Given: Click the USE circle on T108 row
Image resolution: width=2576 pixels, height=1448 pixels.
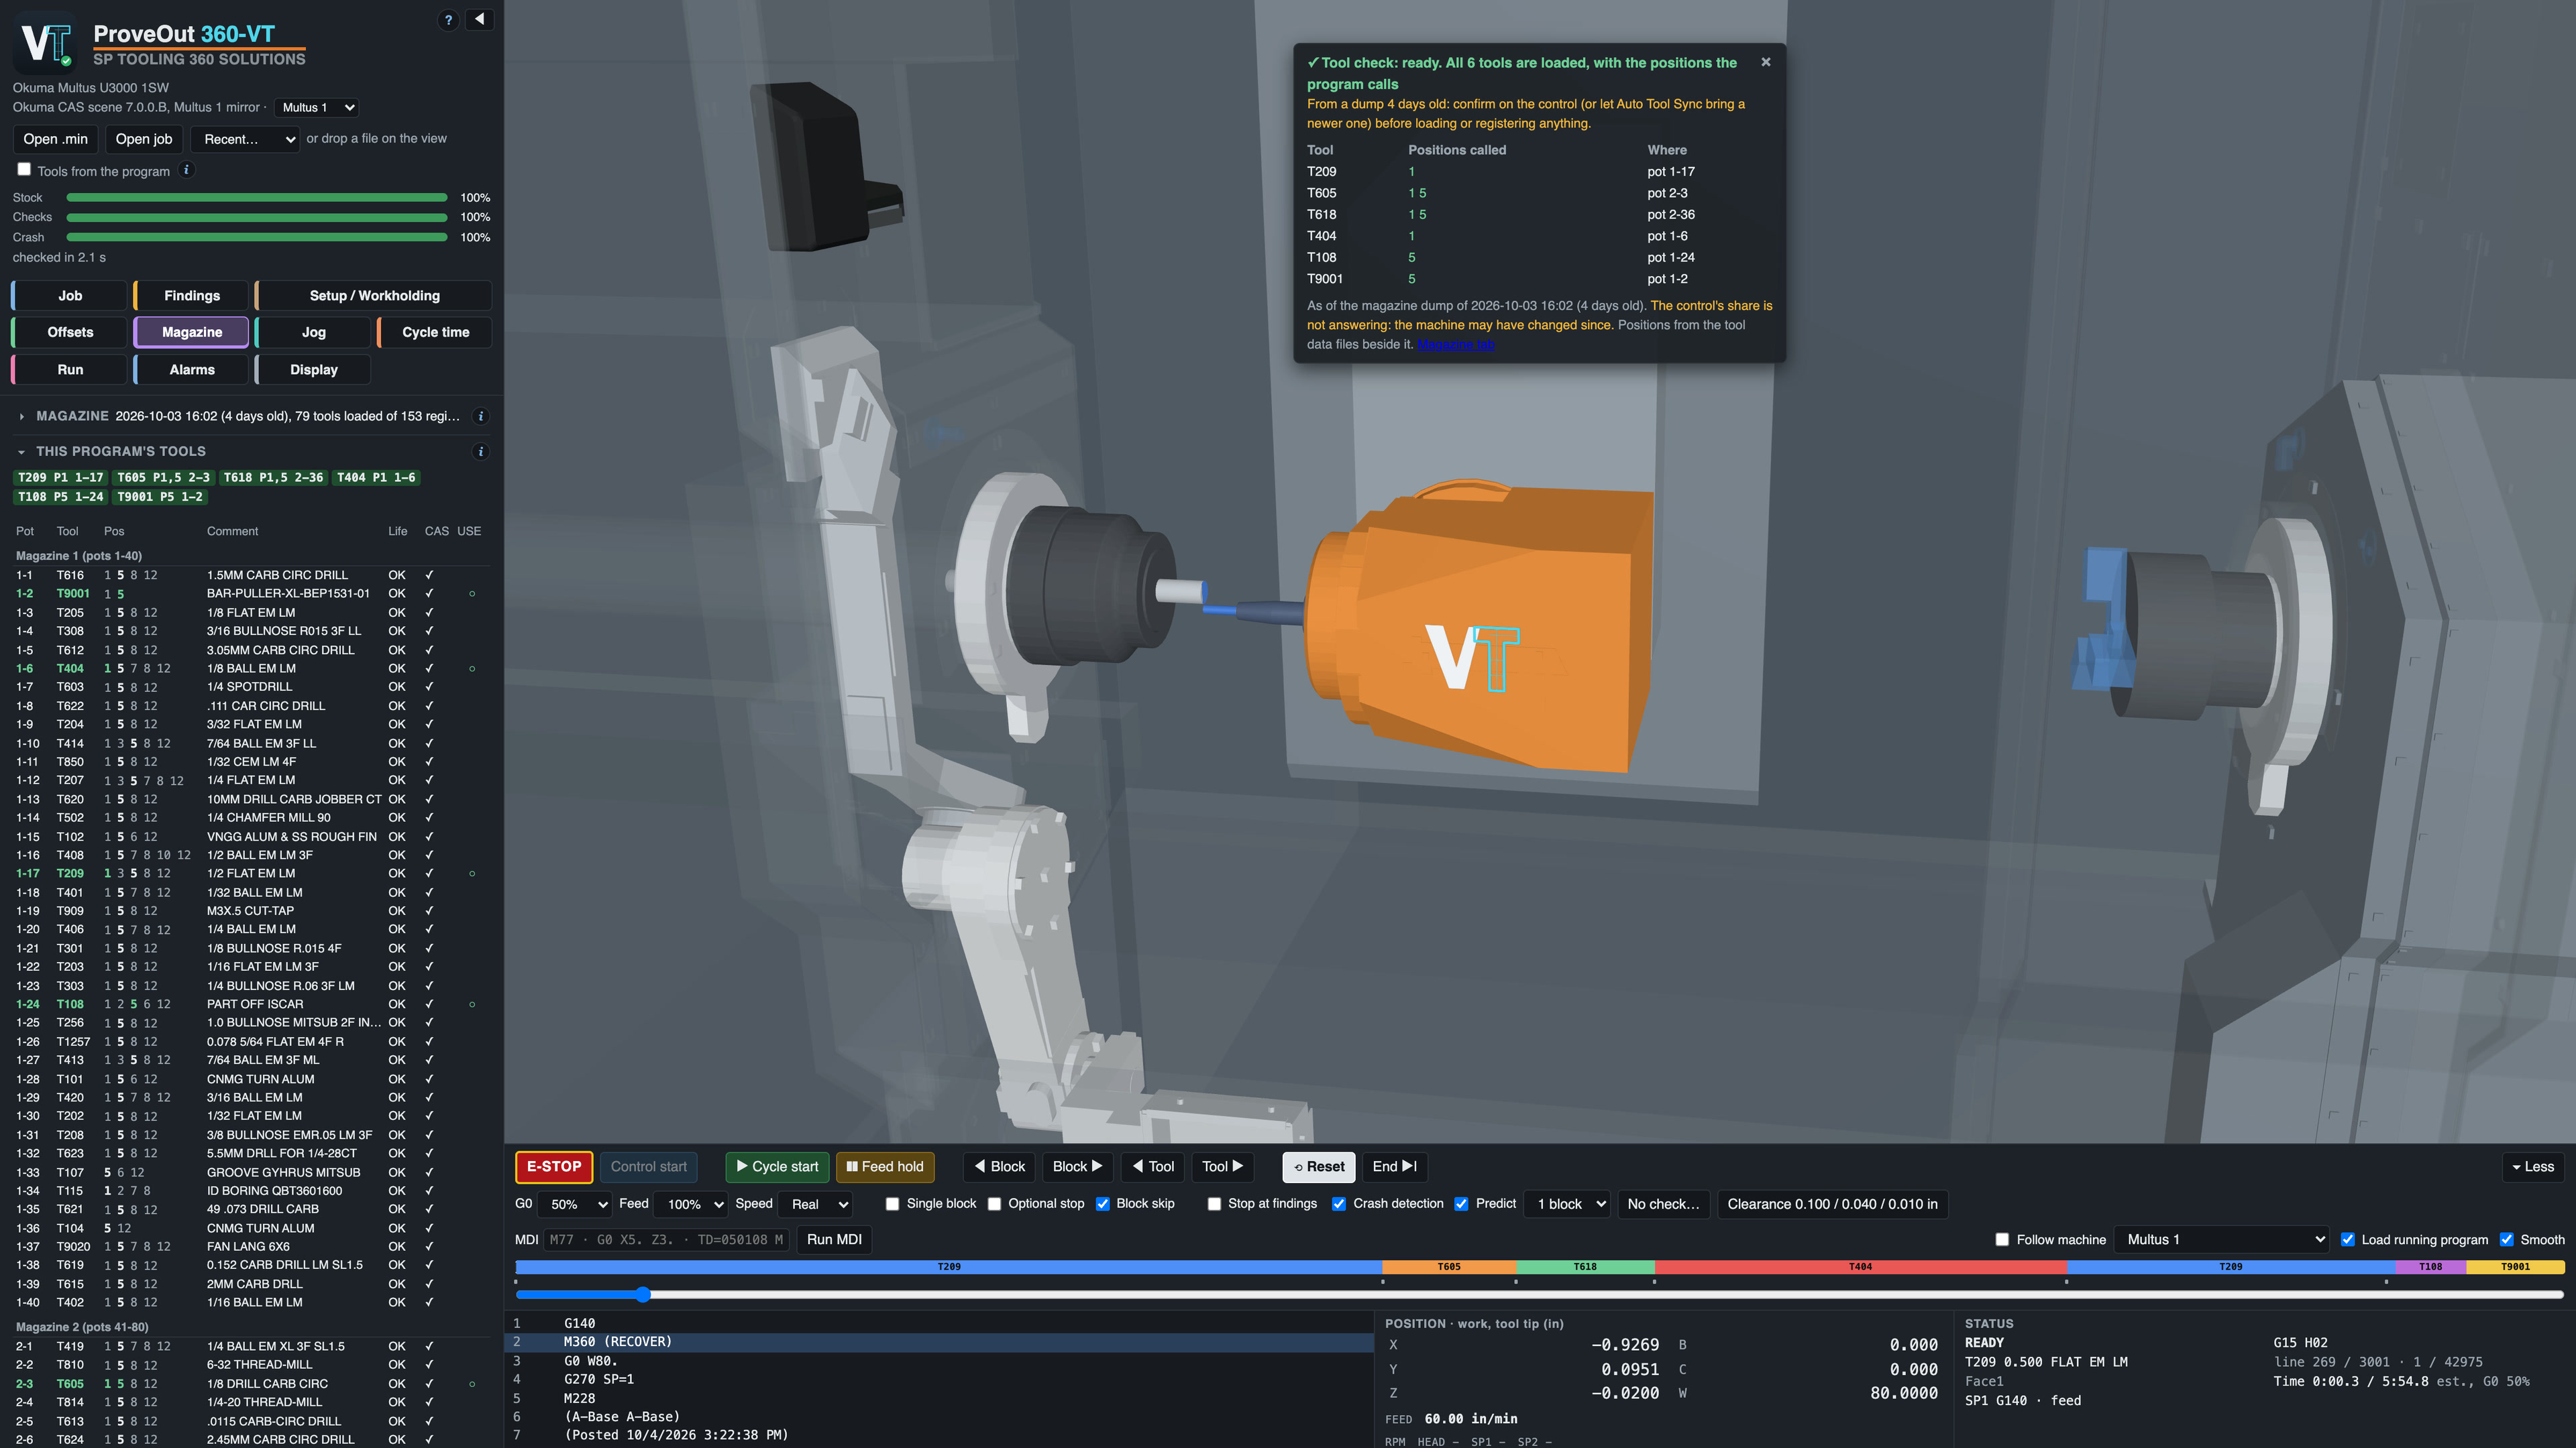Looking at the screenshot, I should pos(472,1004).
